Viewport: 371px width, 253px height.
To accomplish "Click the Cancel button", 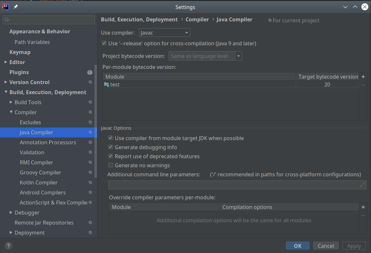I will click(x=326, y=246).
